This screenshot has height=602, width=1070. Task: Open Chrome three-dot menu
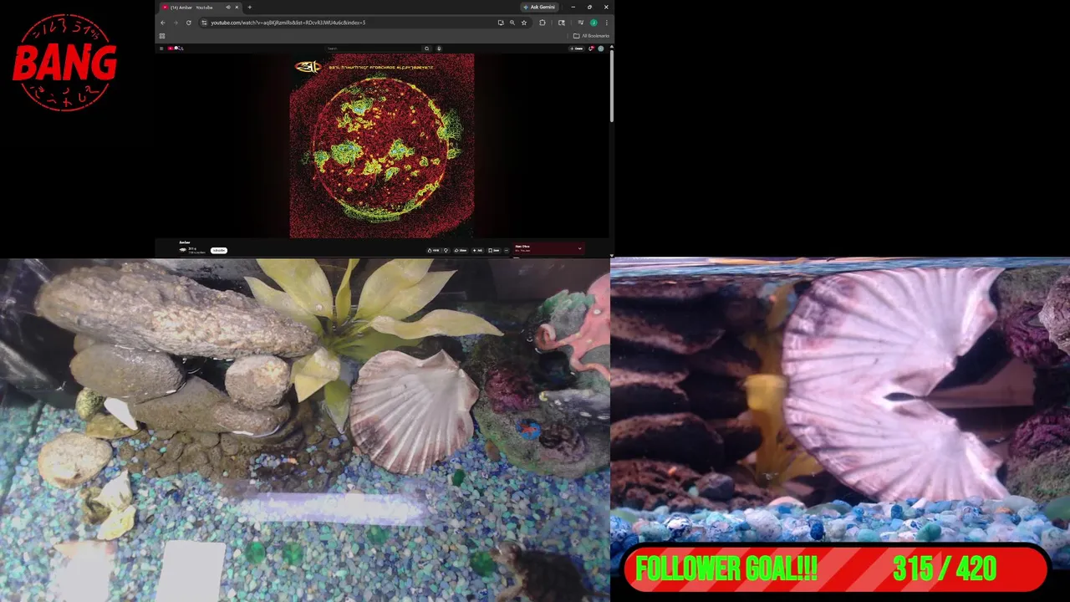(607, 23)
